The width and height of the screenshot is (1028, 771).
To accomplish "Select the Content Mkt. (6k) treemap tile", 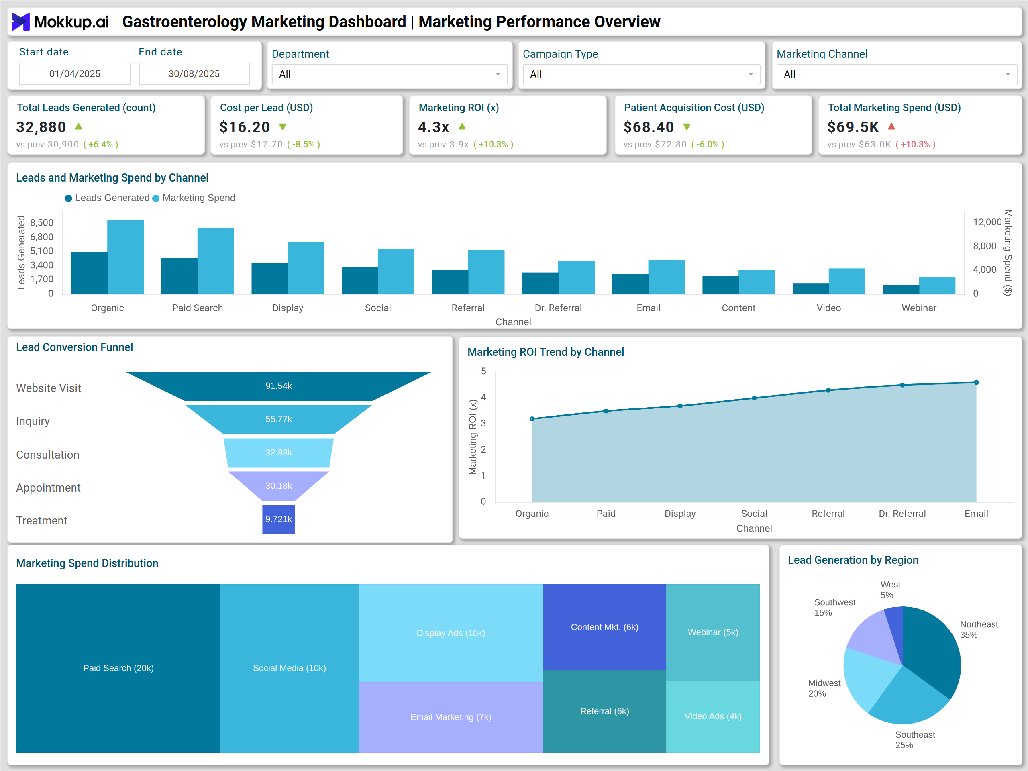I will pyautogui.click(x=604, y=627).
